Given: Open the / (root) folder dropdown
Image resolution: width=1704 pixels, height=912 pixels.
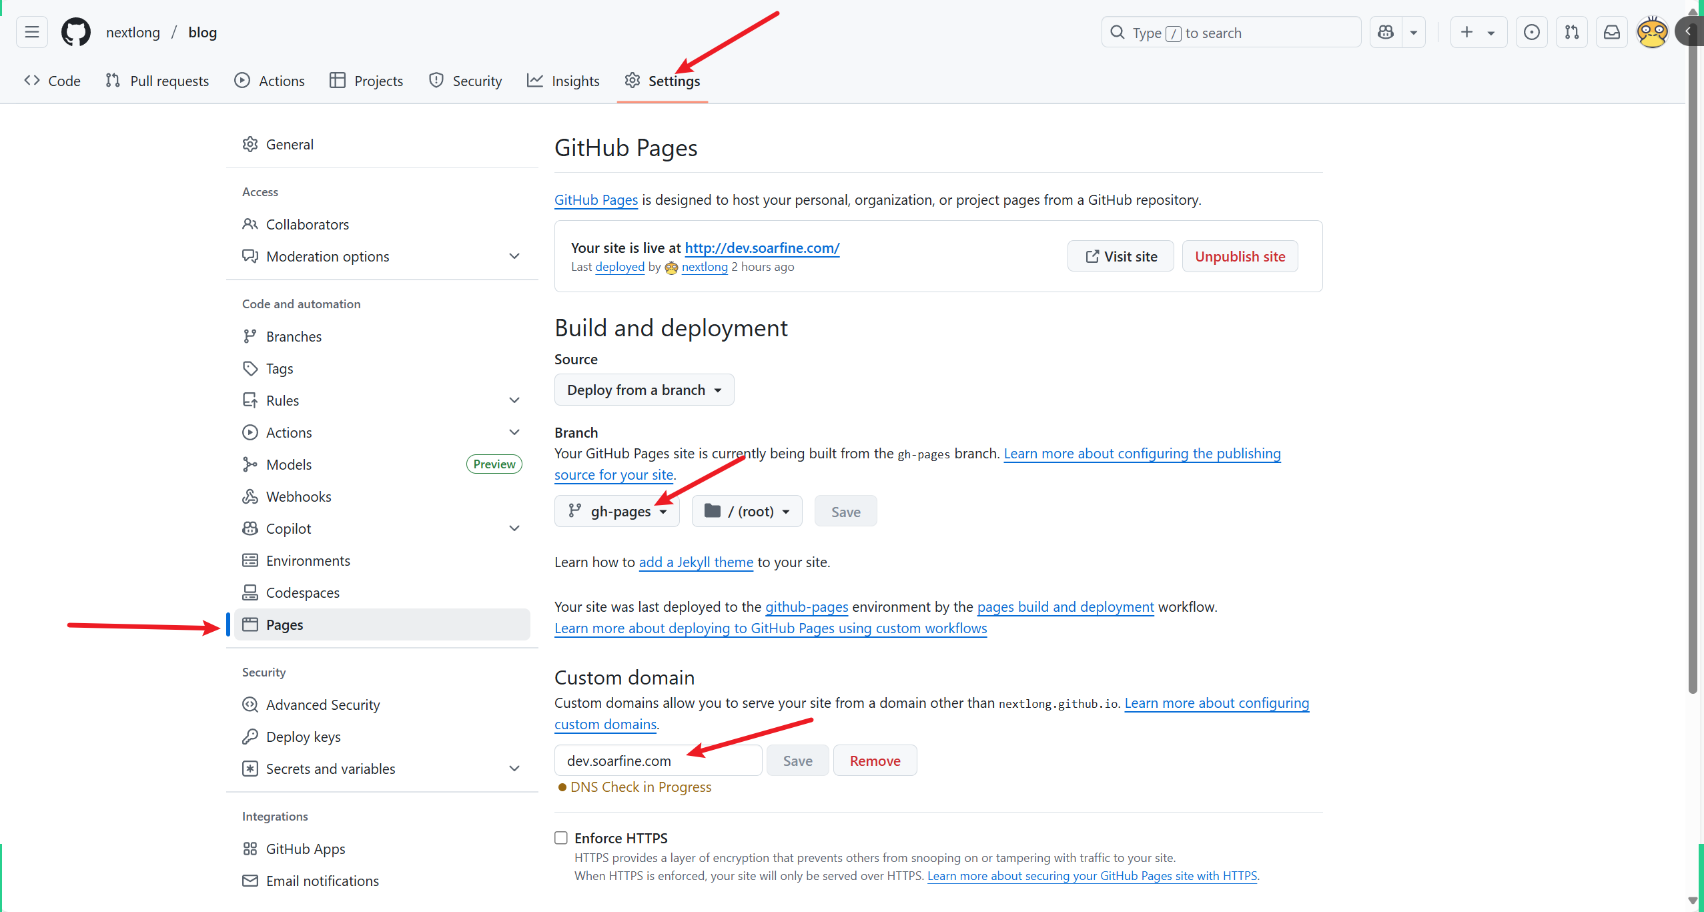Looking at the screenshot, I should (747, 512).
